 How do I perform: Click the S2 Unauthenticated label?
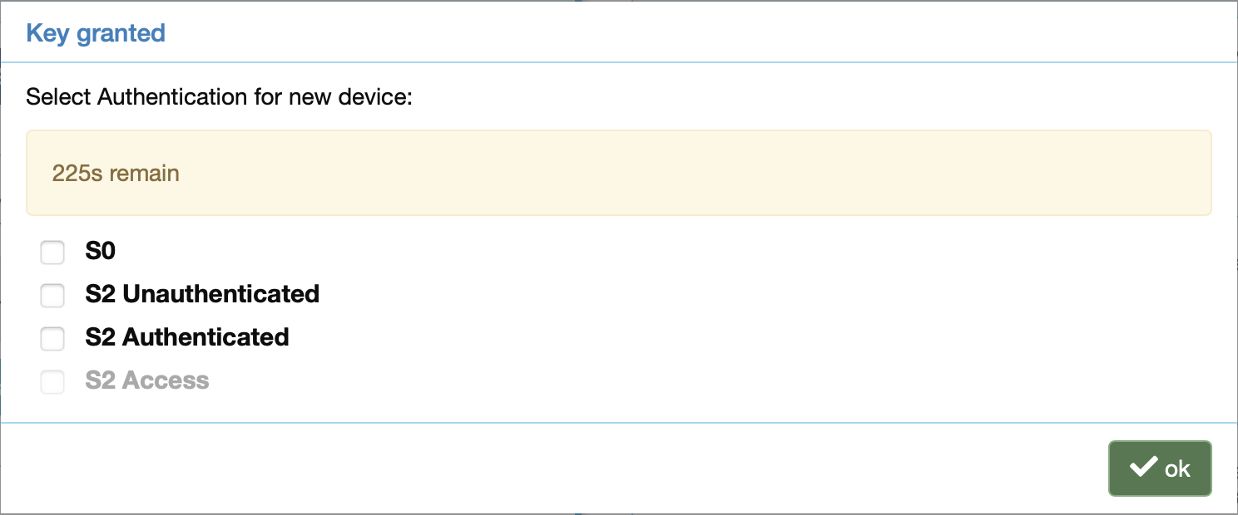point(202,294)
